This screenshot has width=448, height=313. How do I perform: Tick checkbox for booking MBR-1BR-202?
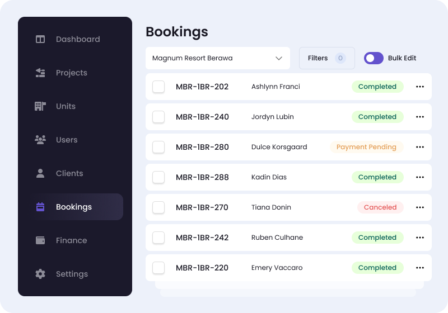[158, 87]
